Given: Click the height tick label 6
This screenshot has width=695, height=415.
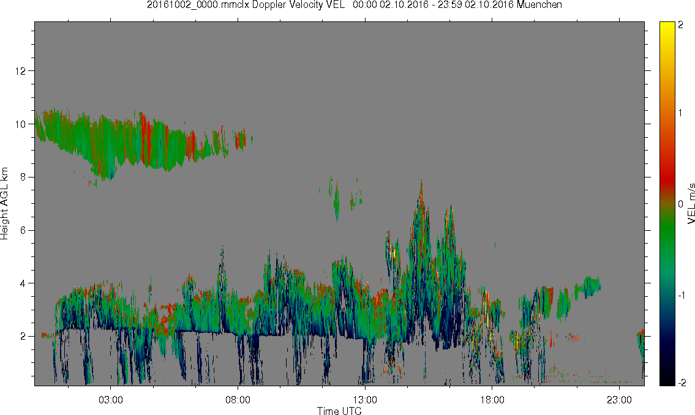Looking at the screenshot, I should click(x=23, y=230).
